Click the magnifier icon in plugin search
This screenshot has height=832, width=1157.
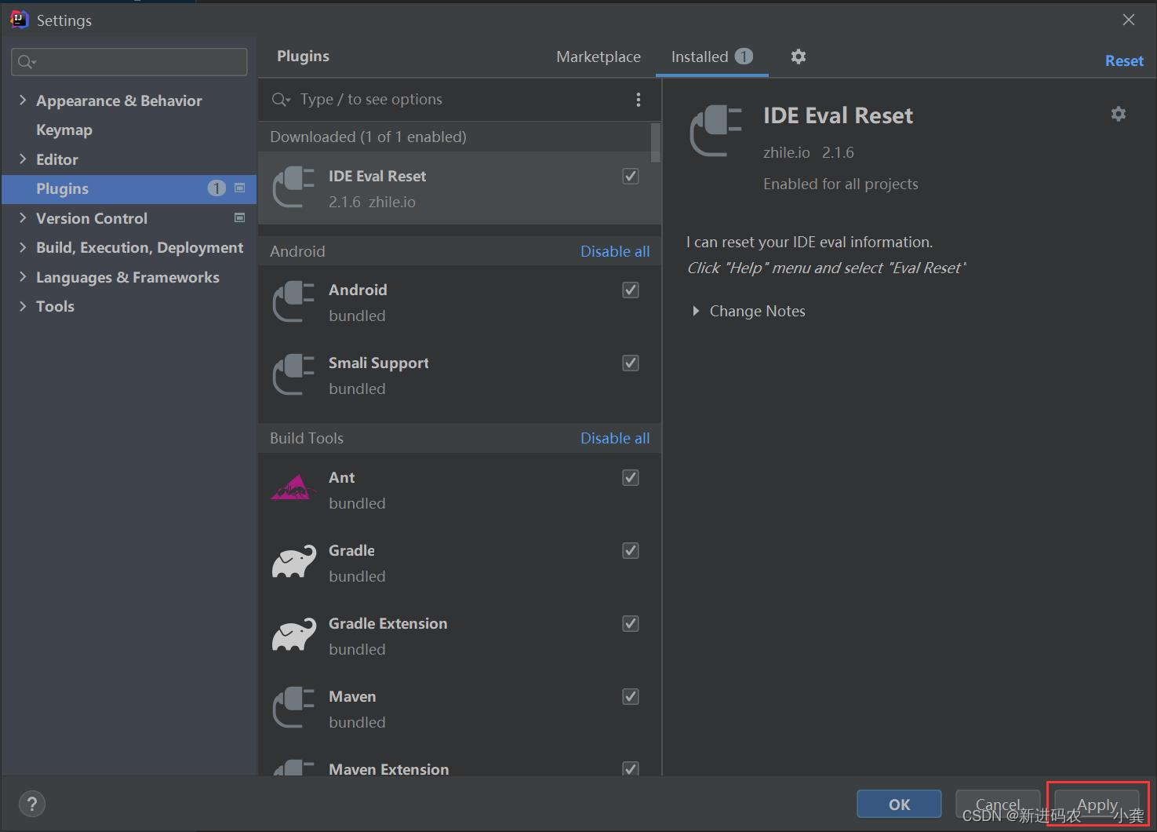tap(280, 100)
